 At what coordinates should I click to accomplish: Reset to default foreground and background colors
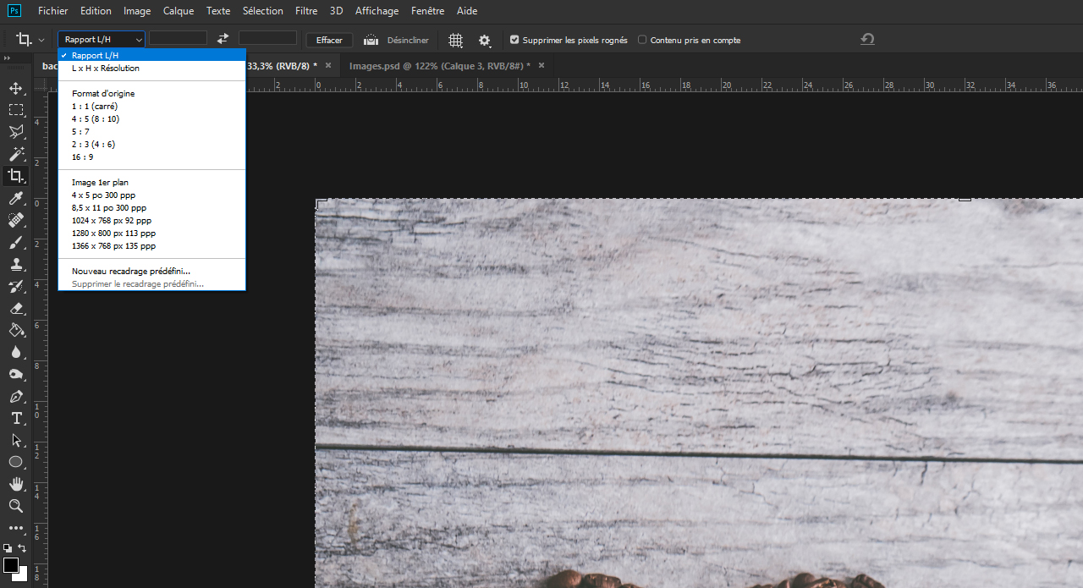tap(8, 548)
